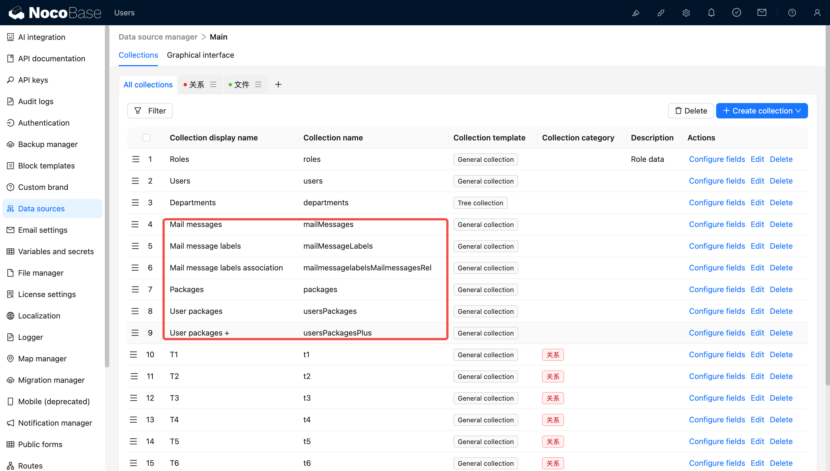This screenshot has width=830, height=471.
Task: Open Backup manager in sidebar
Action: 48,144
